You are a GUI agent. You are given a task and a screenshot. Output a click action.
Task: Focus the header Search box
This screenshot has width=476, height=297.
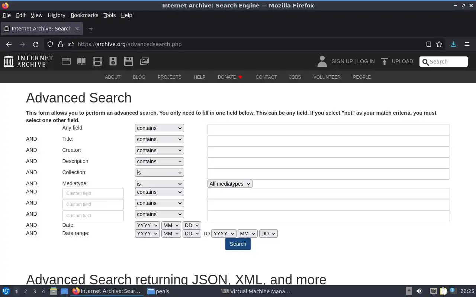coord(444,62)
